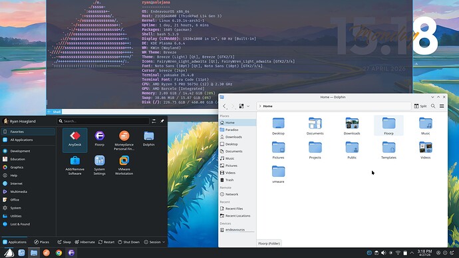Open Wi-Fi networks in system tray
The image size is (459, 258).
(398, 253)
